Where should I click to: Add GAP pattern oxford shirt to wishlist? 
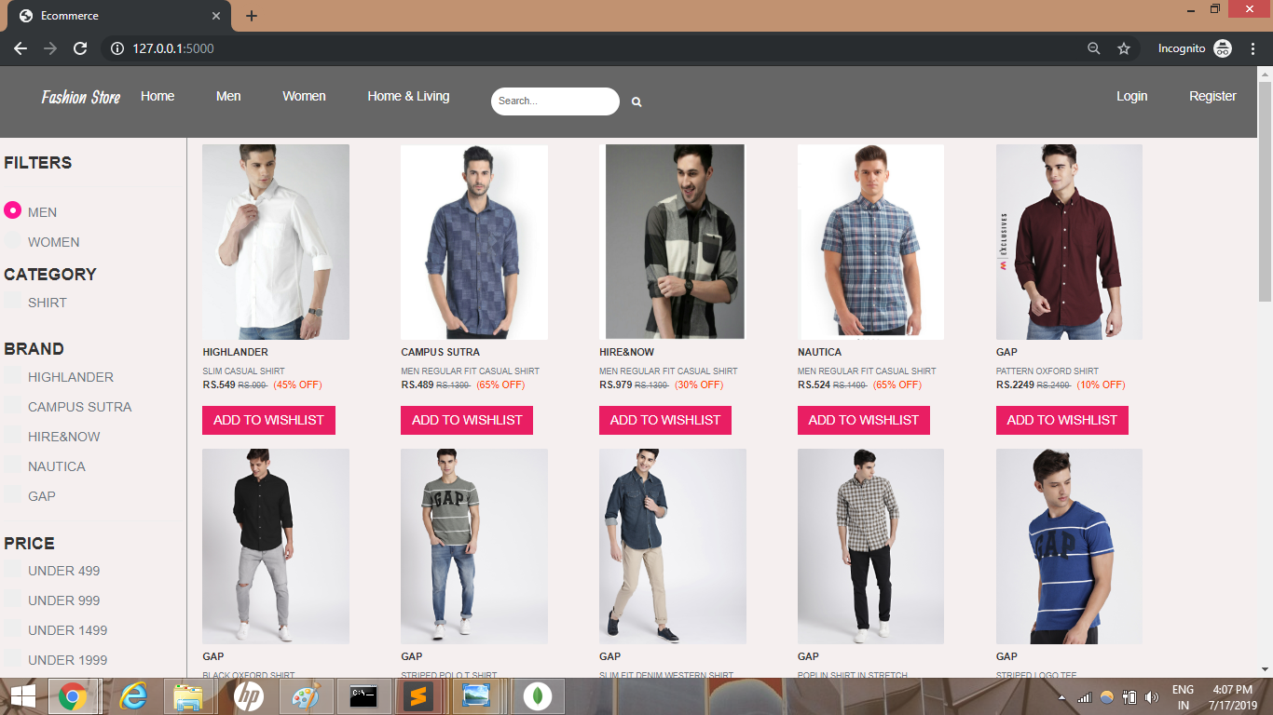(x=1062, y=420)
